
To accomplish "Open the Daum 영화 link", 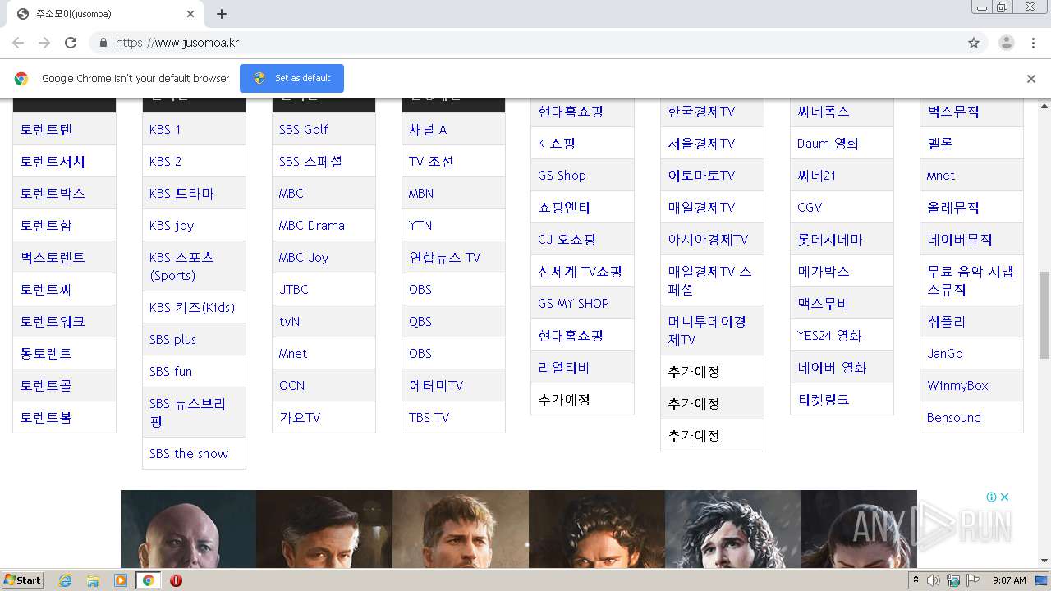I will point(828,144).
